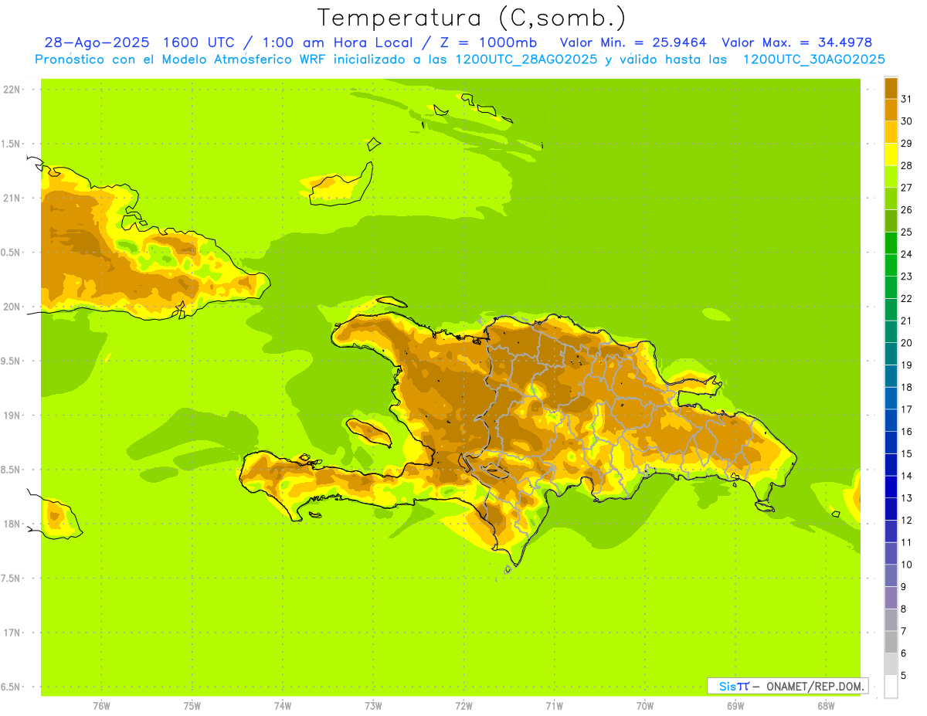The height and width of the screenshot is (716, 927).
Task: Click "1200UTC_30AGO2025" valid-until time text
Action: [x=813, y=59]
